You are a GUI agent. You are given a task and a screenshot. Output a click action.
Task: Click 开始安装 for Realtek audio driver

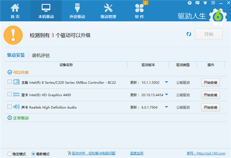211,107
